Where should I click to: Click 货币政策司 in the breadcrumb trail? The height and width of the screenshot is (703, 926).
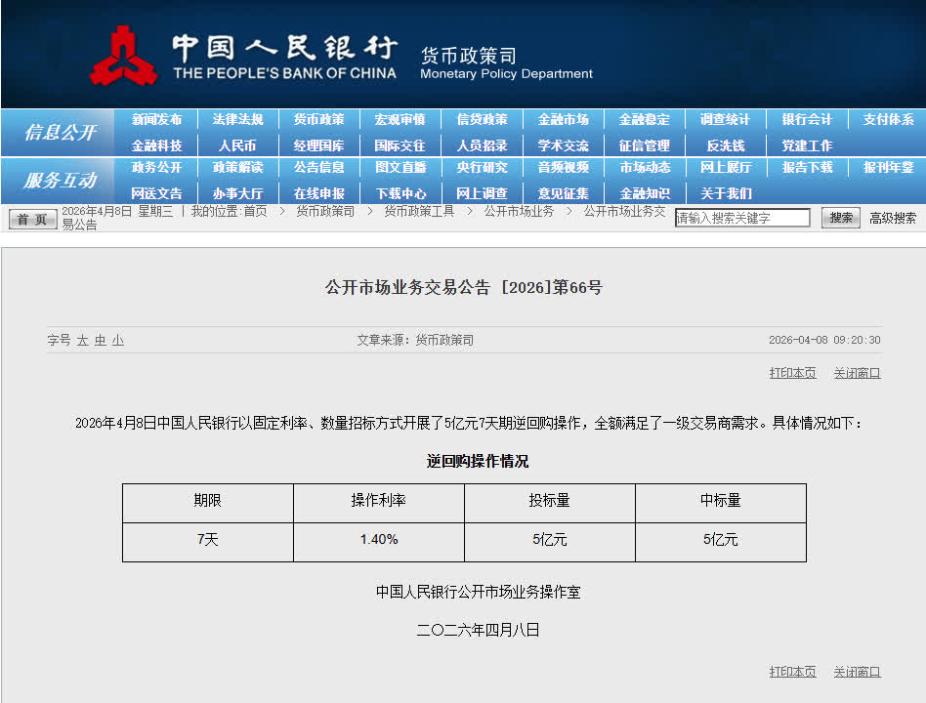[x=325, y=211]
